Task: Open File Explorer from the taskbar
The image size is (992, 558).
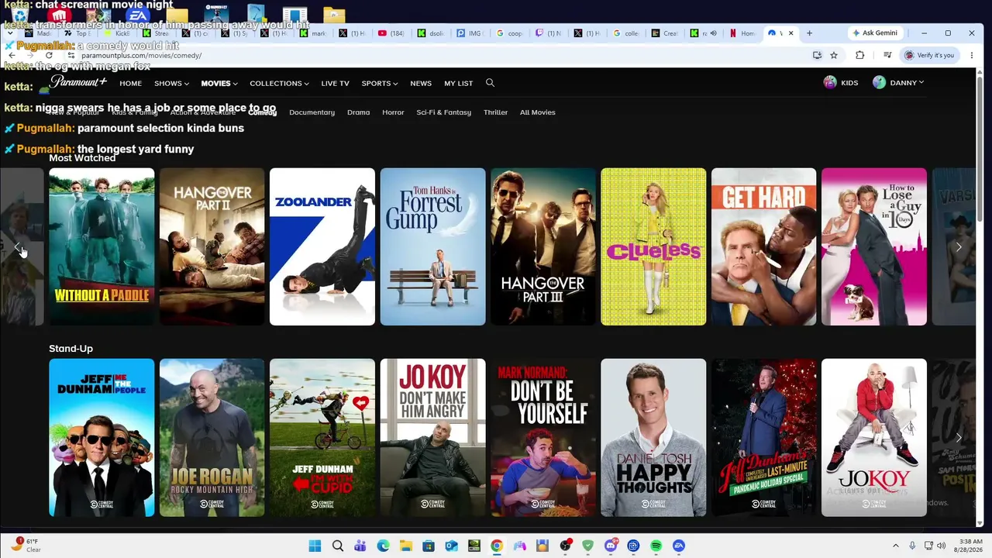Action: [x=405, y=546]
